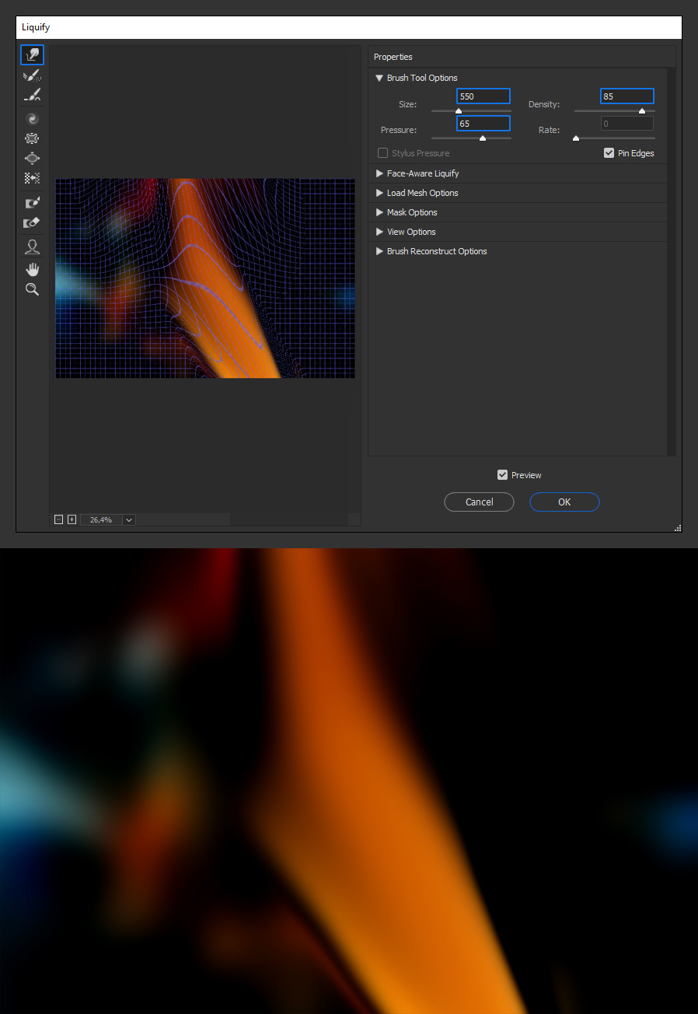Select the Freeze Mask tool

click(x=32, y=202)
